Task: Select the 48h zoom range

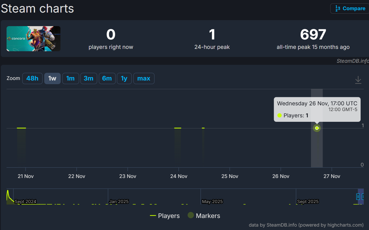Action: (x=32, y=78)
